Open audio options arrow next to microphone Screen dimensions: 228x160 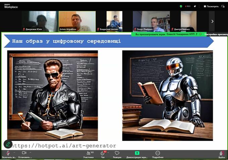[x=14, y=153]
